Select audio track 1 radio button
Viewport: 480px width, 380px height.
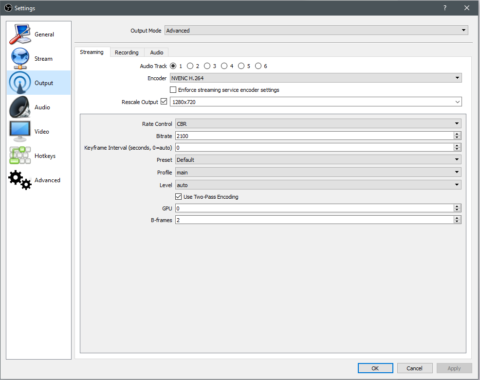[x=173, y=66]
